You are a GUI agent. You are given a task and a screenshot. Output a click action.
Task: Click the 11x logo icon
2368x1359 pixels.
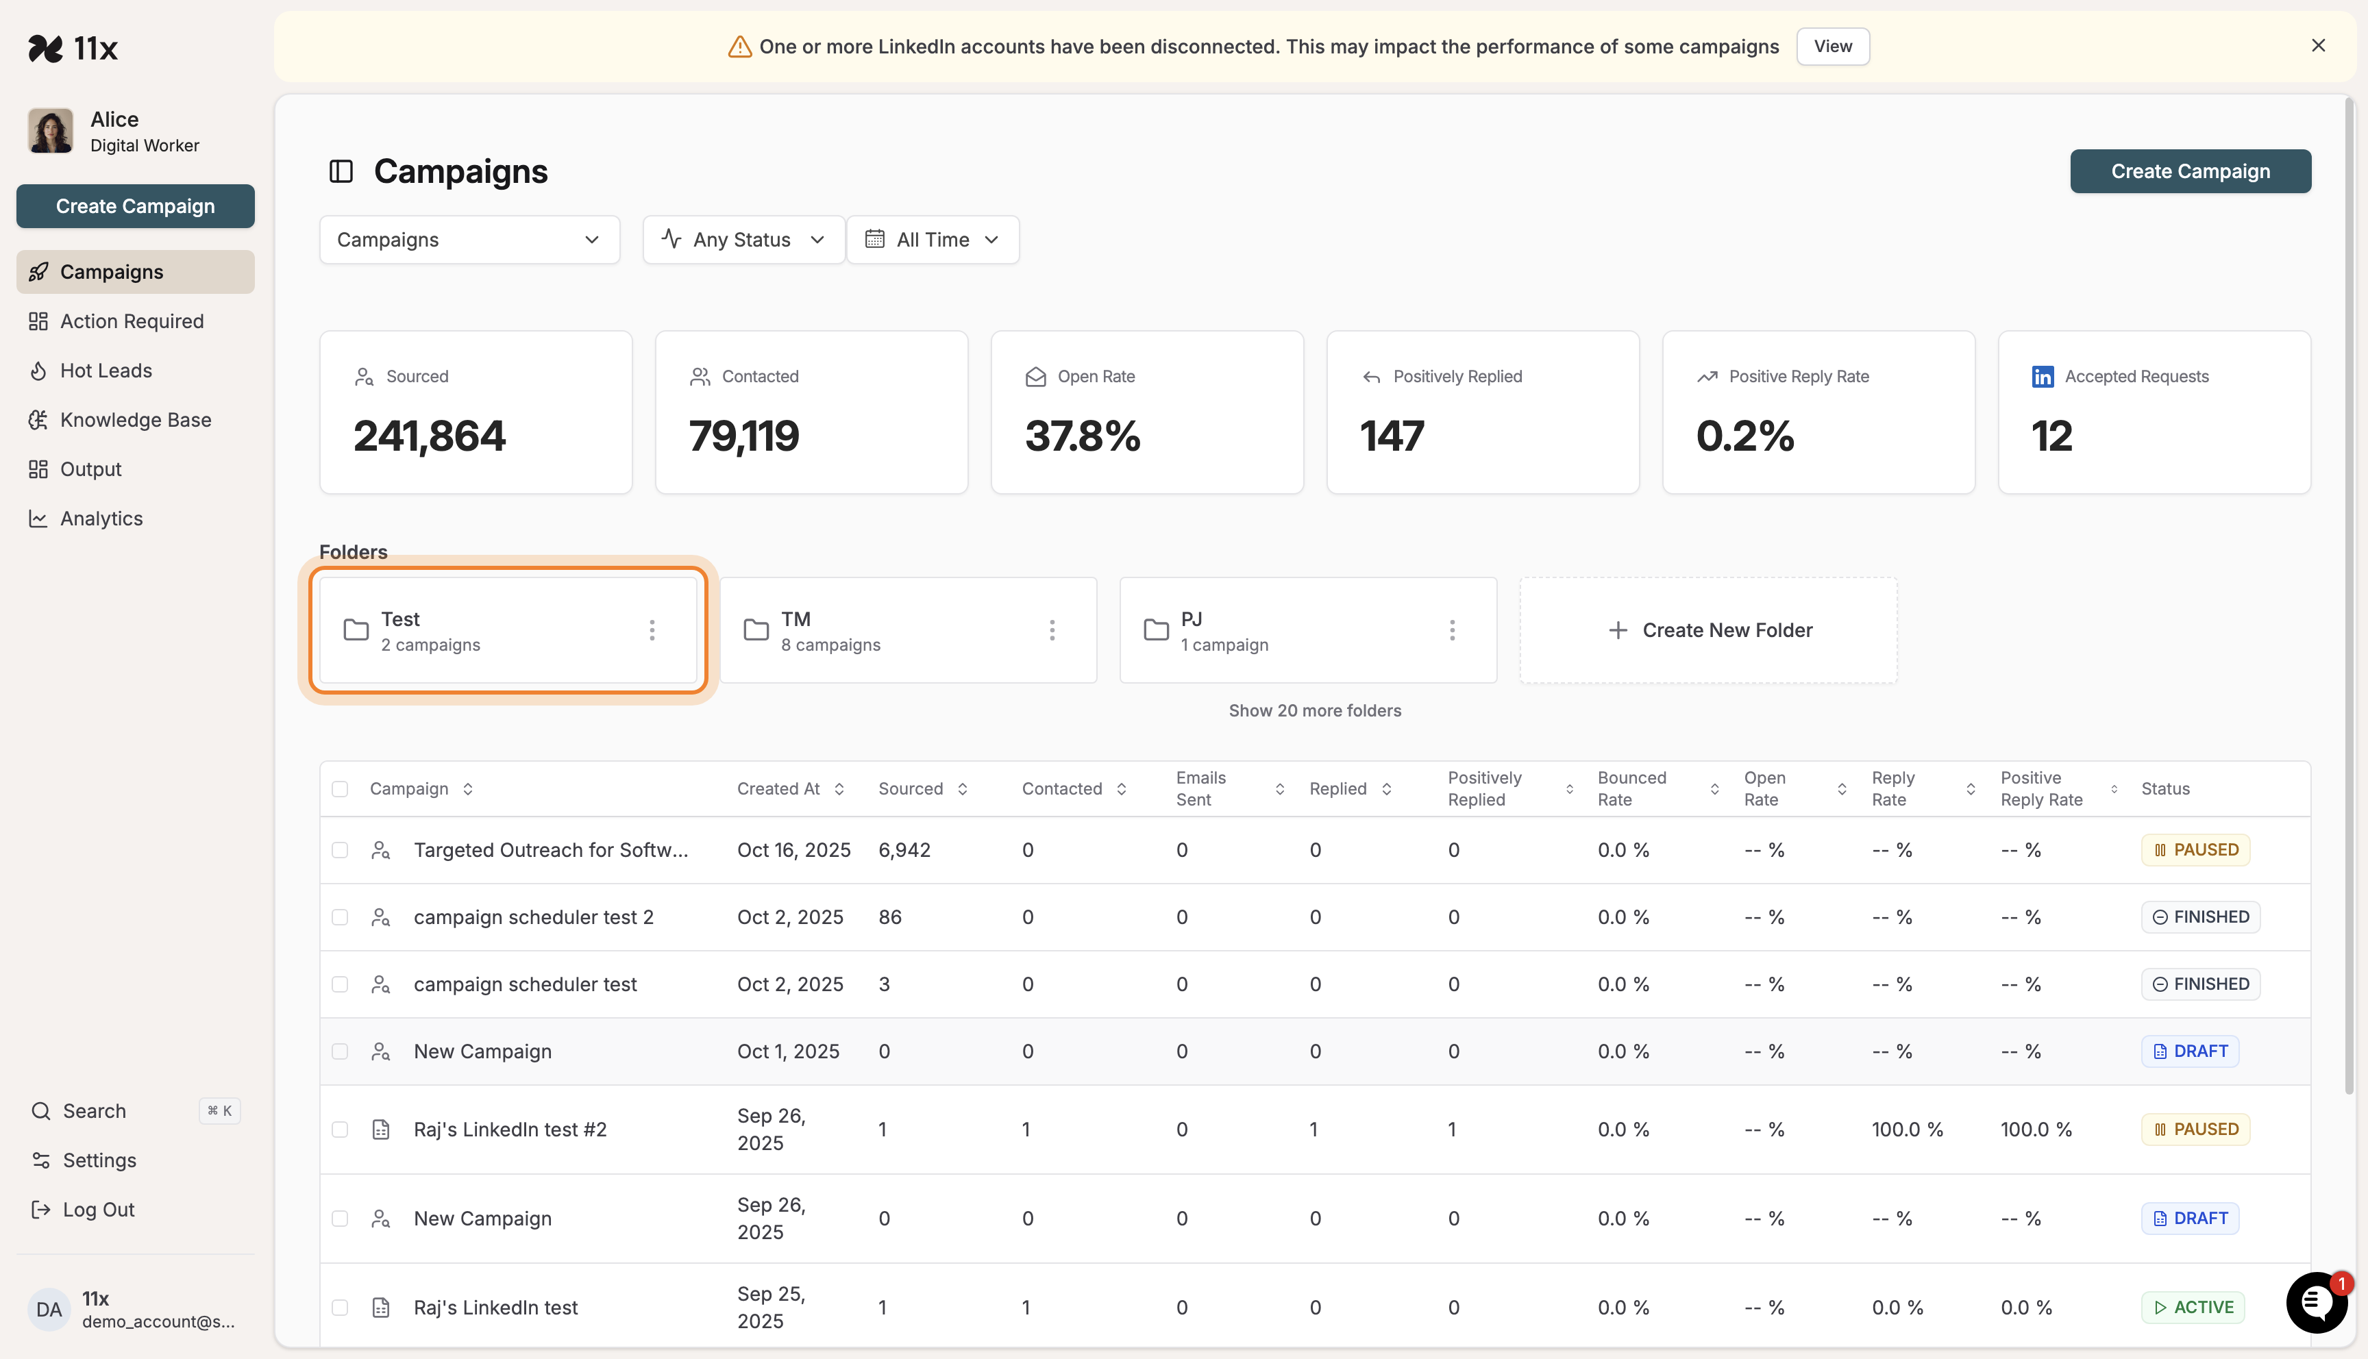tap(46, 47)
